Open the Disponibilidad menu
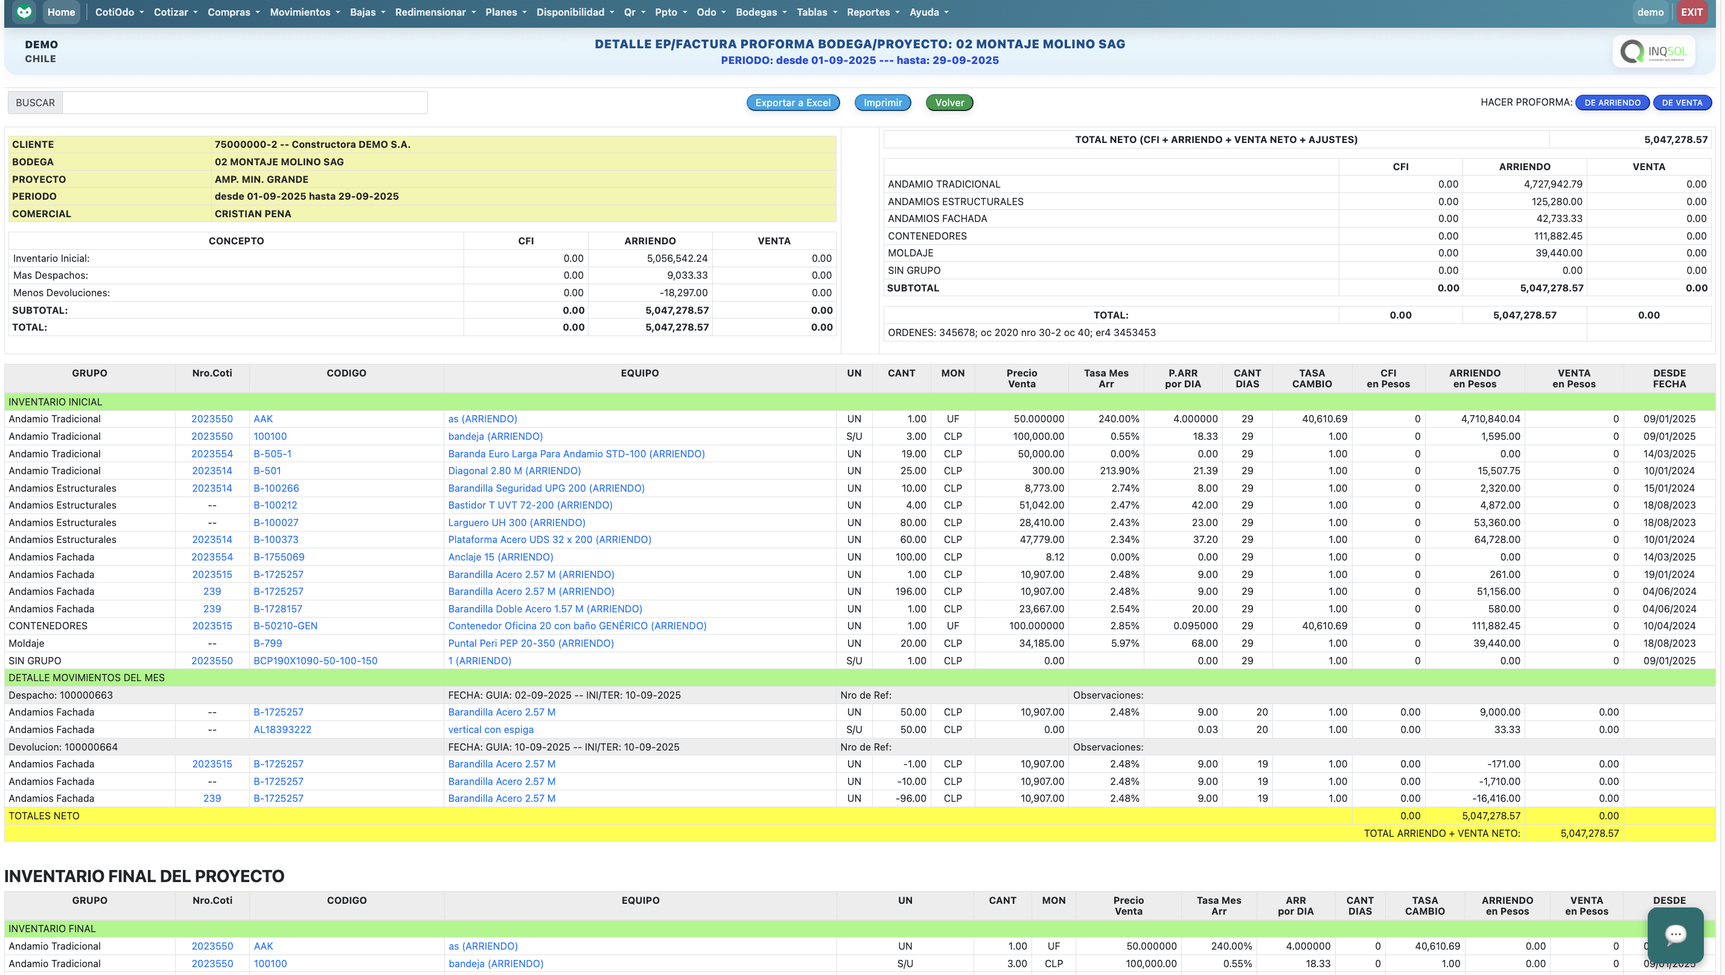This screenshot has height=975, width=1725. click(x=575, y=12)
